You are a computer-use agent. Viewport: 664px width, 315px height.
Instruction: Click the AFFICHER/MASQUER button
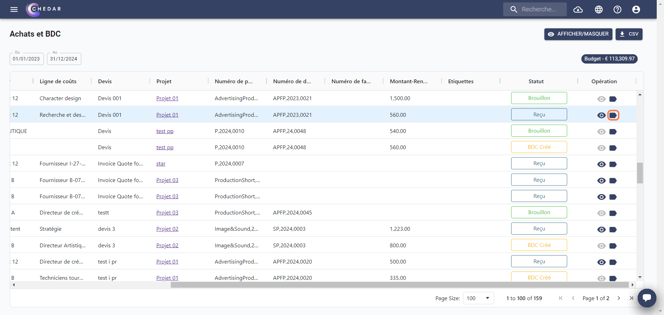[578, 34]
